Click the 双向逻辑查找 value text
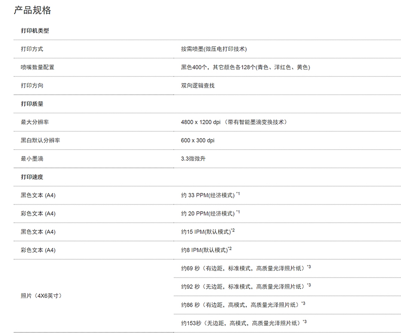401x333 pixels. pos(197,85)
